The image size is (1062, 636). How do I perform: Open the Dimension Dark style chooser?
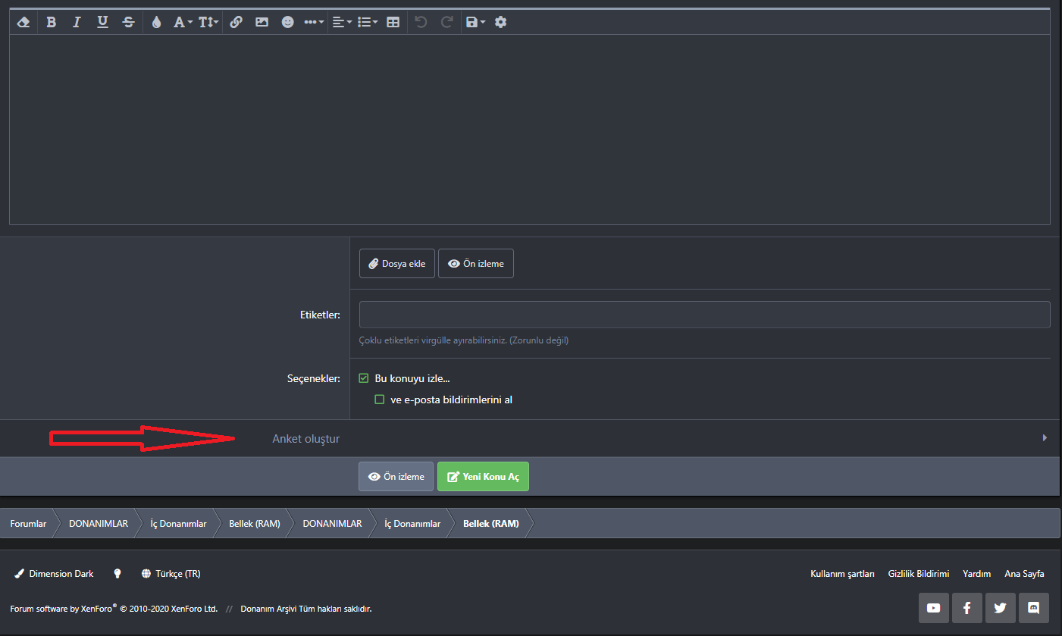(x=54, y=574)
